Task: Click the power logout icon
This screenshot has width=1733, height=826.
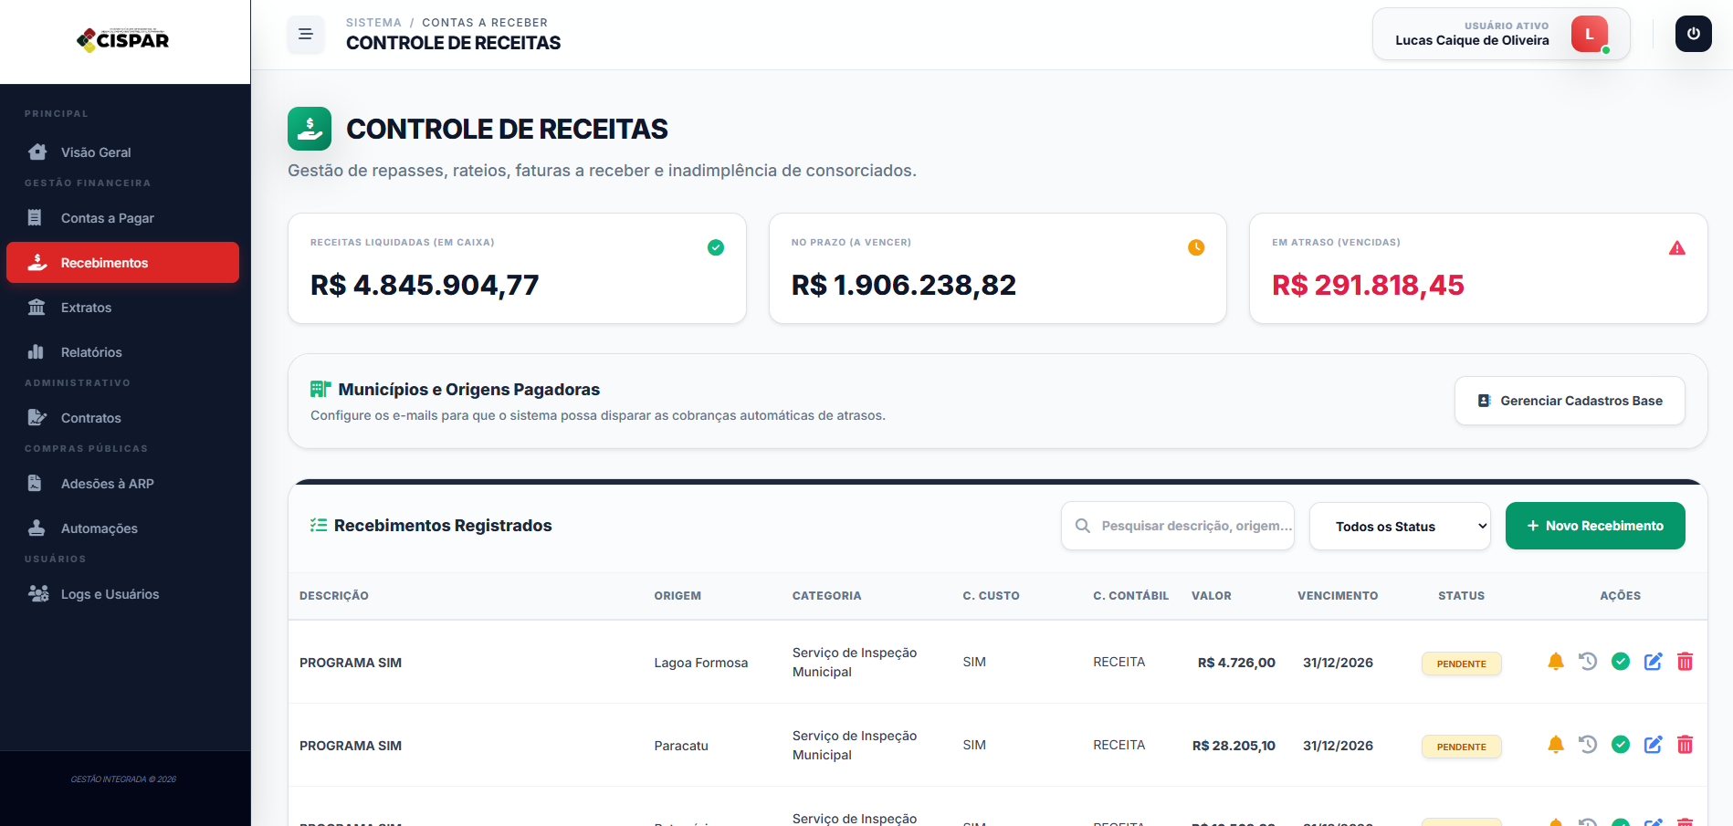Action: pos(1693,34)
